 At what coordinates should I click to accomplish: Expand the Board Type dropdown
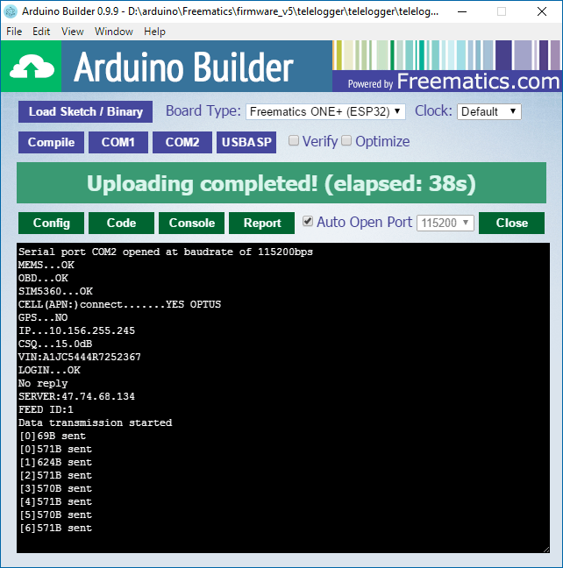coord(325,111)
